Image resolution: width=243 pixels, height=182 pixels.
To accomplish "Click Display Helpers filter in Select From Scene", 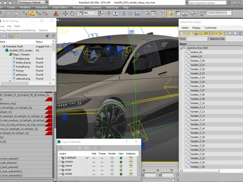I will point(201,33).
